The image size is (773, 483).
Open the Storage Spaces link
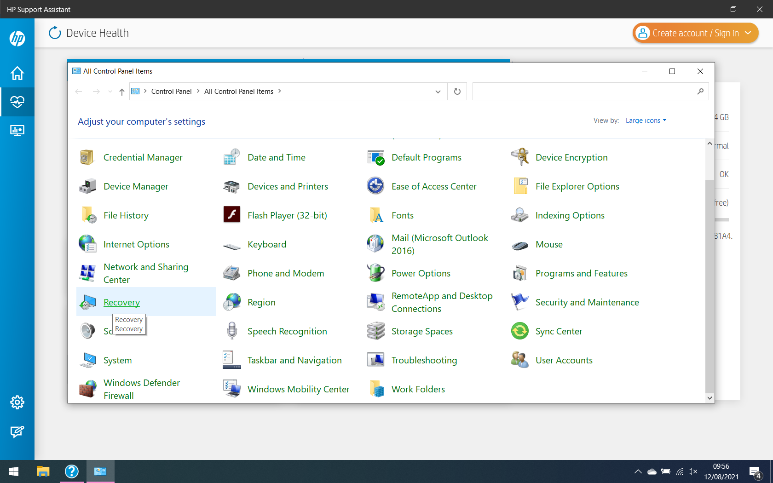[x=422, y=331]
